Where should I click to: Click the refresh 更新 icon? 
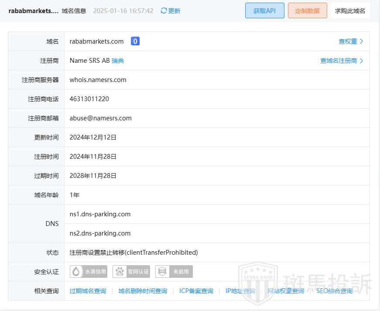(x=164, y=11)
